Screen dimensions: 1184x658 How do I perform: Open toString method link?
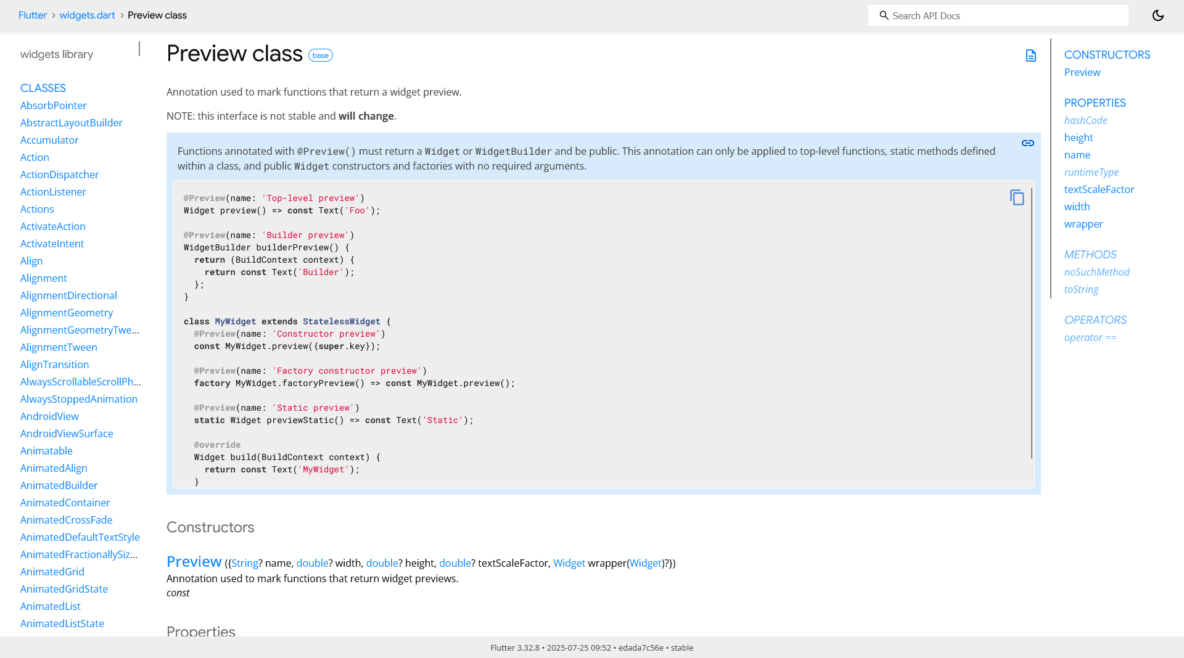click(1081, 289)
